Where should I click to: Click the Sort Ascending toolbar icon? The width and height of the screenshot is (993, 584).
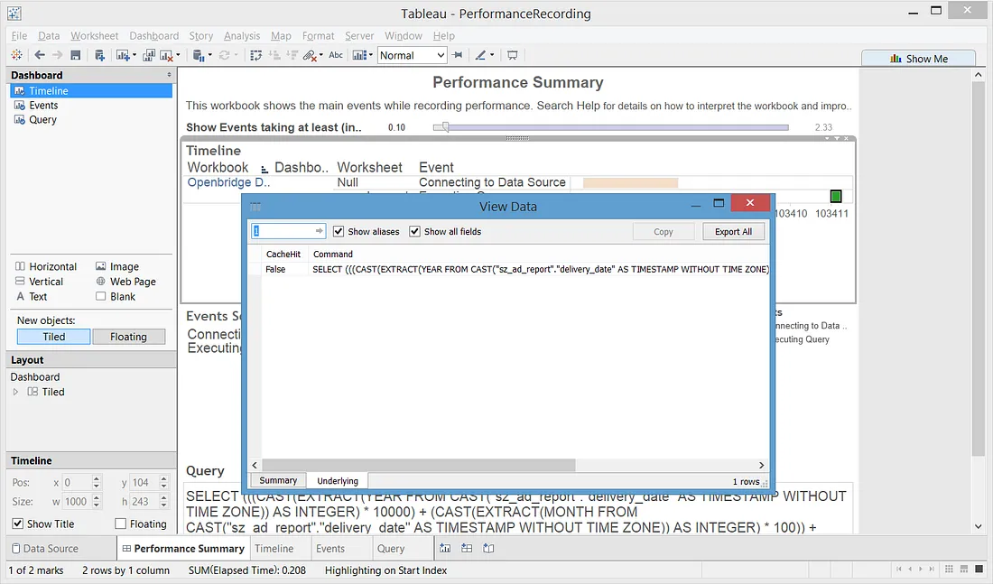coord(274,56)
